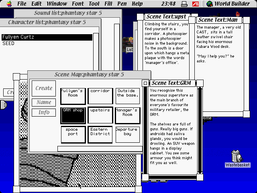The width and height of the screenshot is (257, 193).
Task: Select Outside the base scene box
Action: (x=128, y=96)
